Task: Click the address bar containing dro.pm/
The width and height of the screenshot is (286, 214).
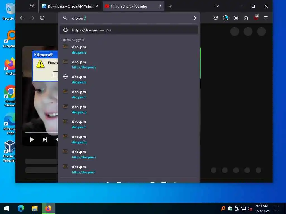Action: [129, 18]
